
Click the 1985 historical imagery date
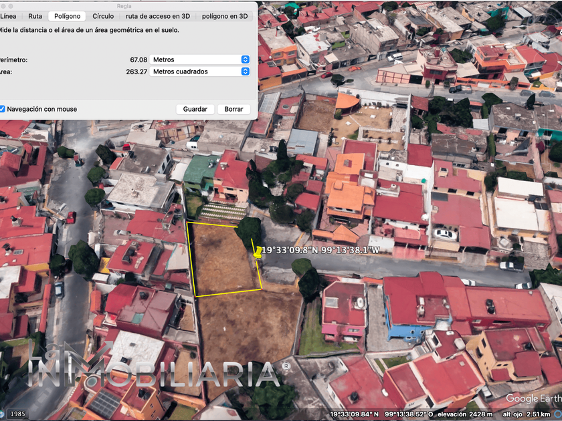click(17, 414)
